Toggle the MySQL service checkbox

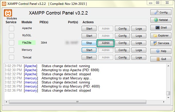[12, 36]
